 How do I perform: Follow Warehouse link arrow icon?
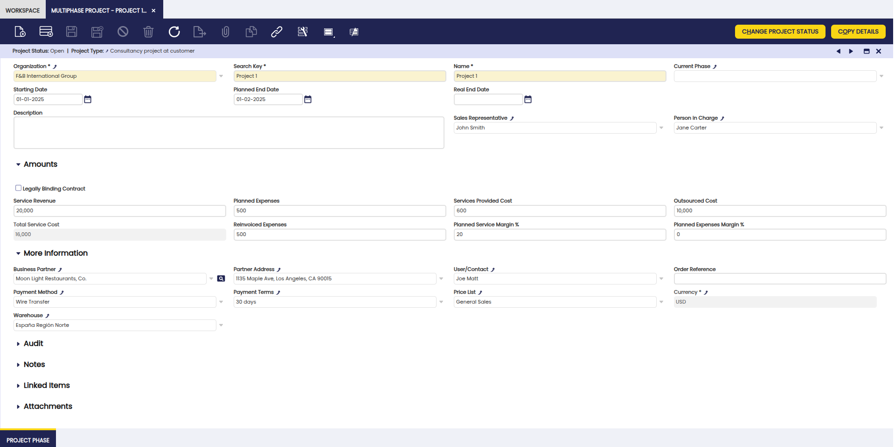pyautogui.click(x=47, y=316)
